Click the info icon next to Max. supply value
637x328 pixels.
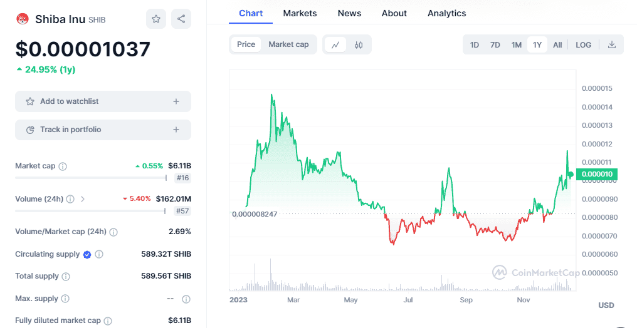[x=186, y=299]
